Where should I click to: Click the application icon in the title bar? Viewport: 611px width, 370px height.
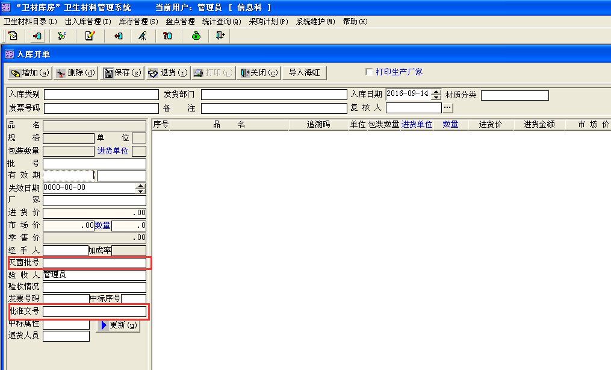(6, 7)
